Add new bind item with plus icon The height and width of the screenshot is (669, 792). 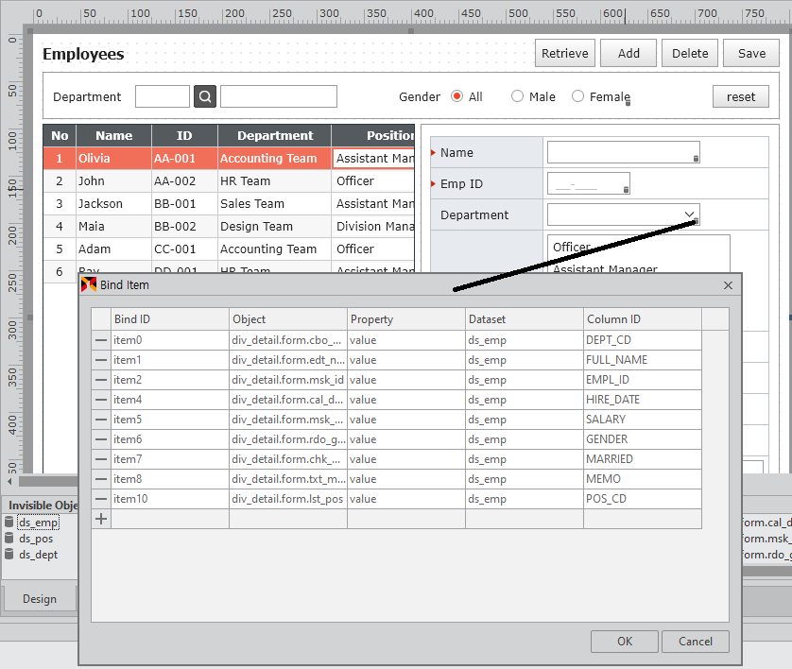pos(101,519)
